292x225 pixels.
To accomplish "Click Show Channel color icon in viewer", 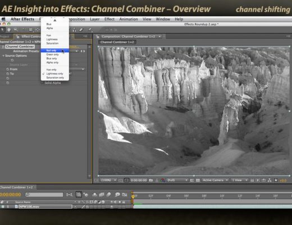I will coord(163,180).
